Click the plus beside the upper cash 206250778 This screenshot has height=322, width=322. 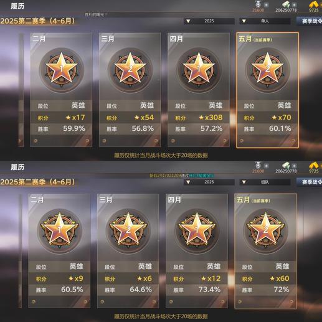click(x=294, y=4)
